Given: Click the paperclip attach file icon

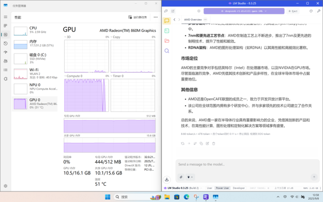Looking at the screenshot, I should [181, 177].
